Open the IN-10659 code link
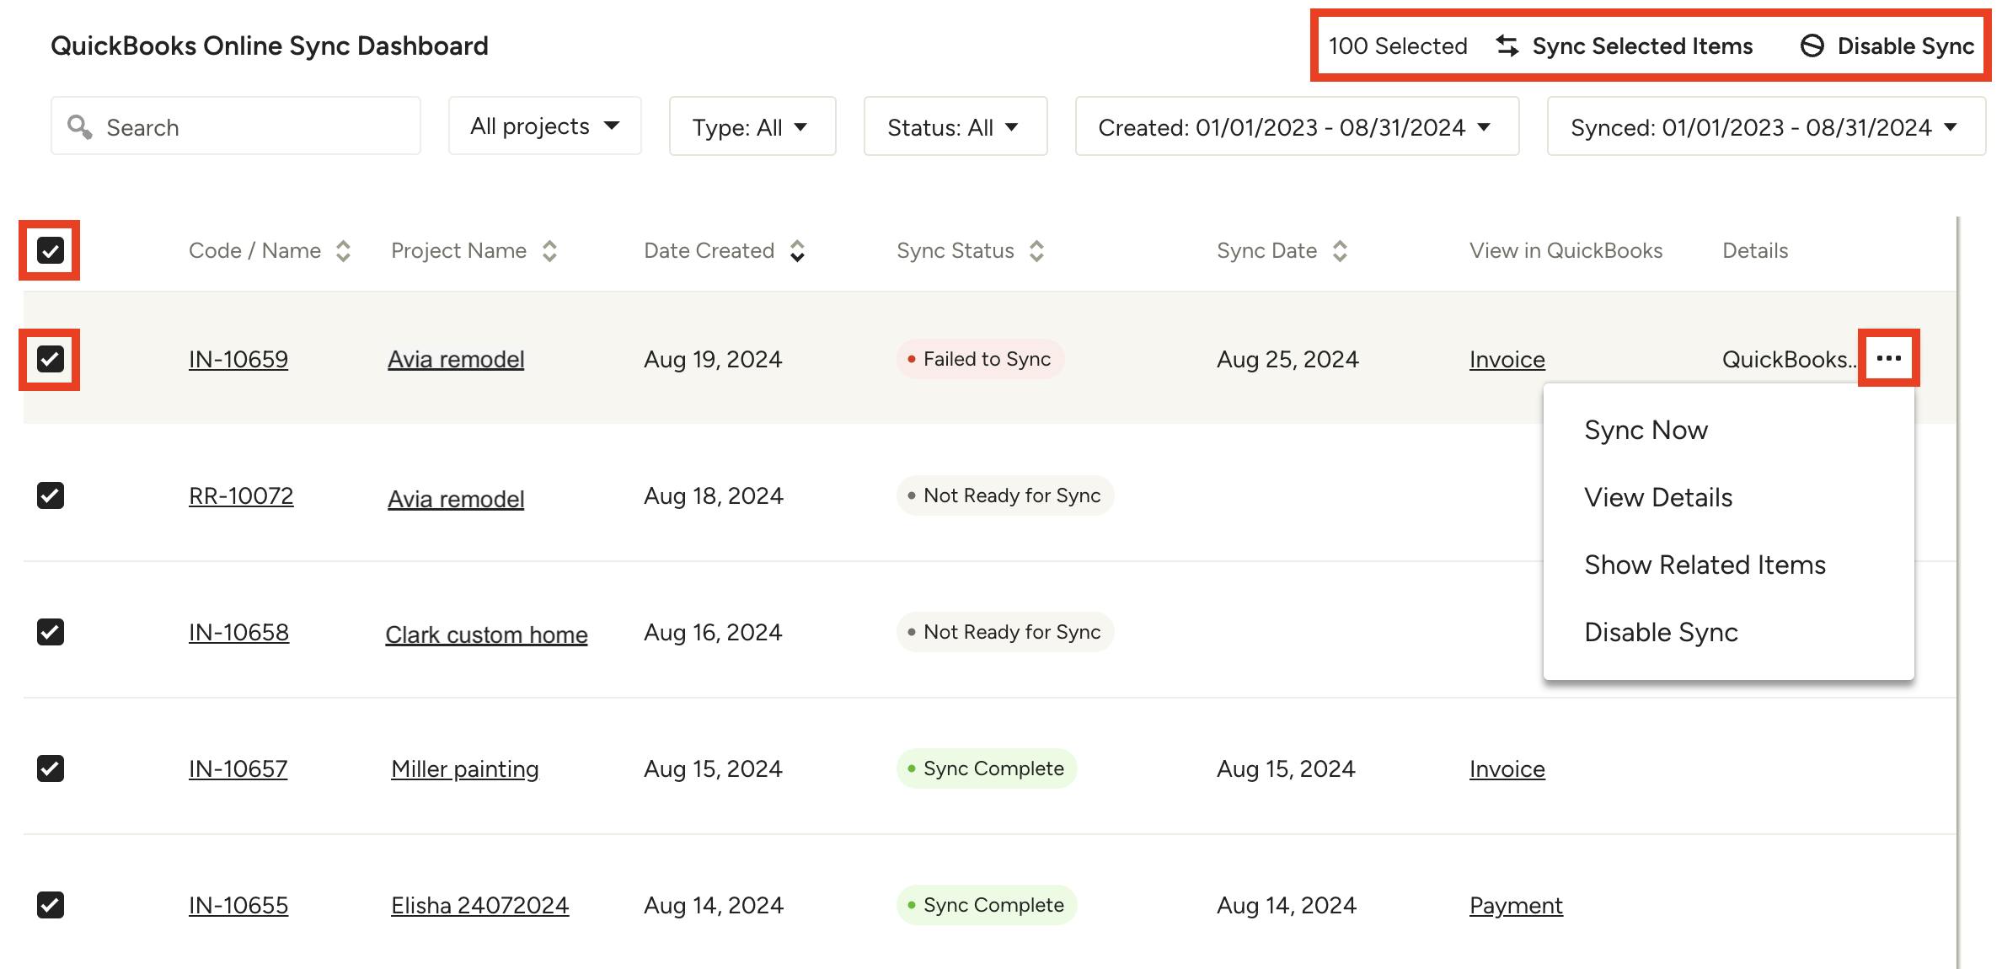Viewport: 2002px width, 969px height. [238, 359]
